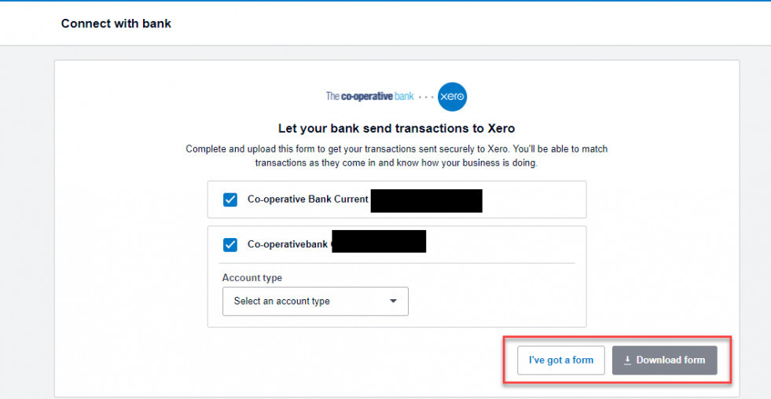Click The co-operative bank logo
The height and width of the screenshot is (399, 771).
(369, 97)
